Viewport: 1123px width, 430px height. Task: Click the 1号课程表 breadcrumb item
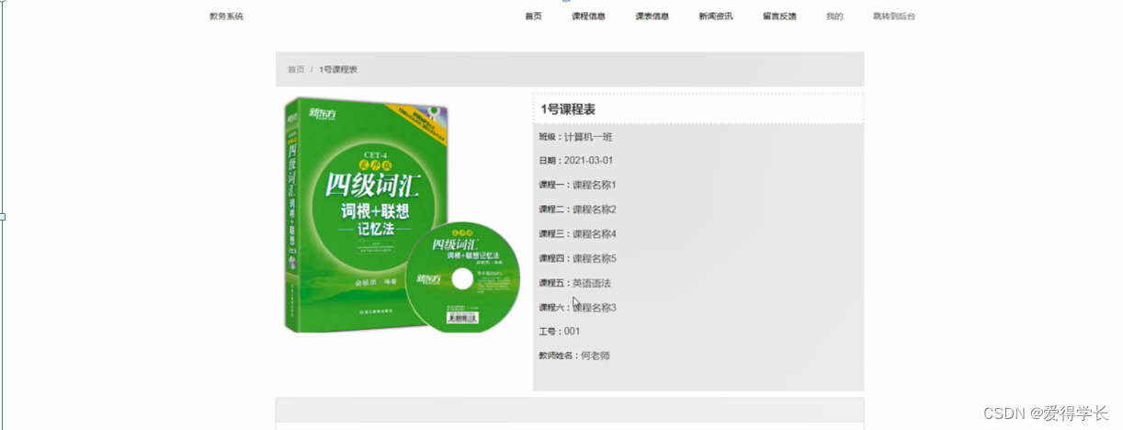(x=338, y=70)
